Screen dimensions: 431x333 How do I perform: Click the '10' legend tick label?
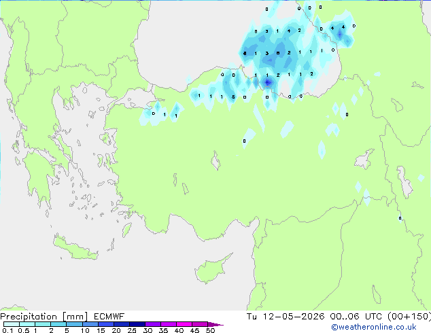point(85,330)
